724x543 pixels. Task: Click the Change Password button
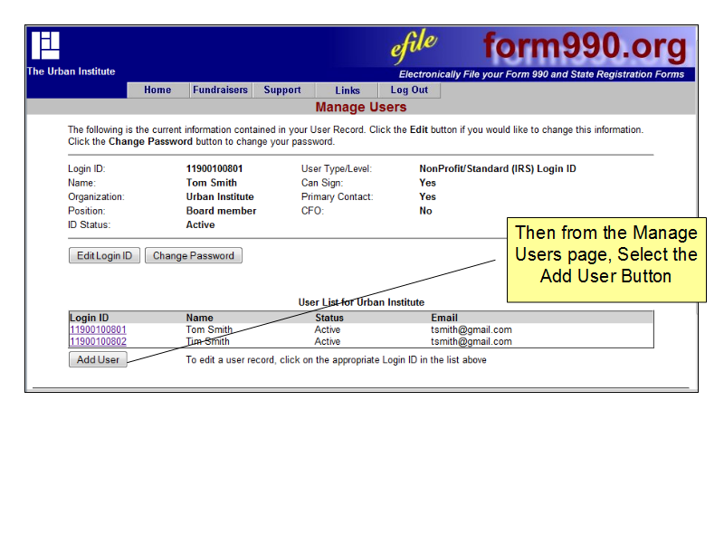193,256
